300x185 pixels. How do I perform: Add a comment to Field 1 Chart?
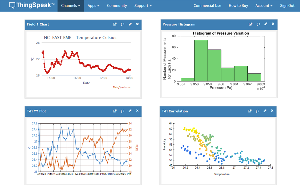click(122, 24)
